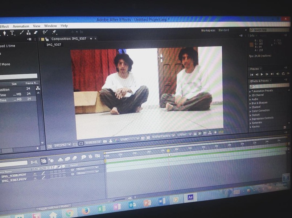Jump to first frame in Preview

(x=252, y=74)
